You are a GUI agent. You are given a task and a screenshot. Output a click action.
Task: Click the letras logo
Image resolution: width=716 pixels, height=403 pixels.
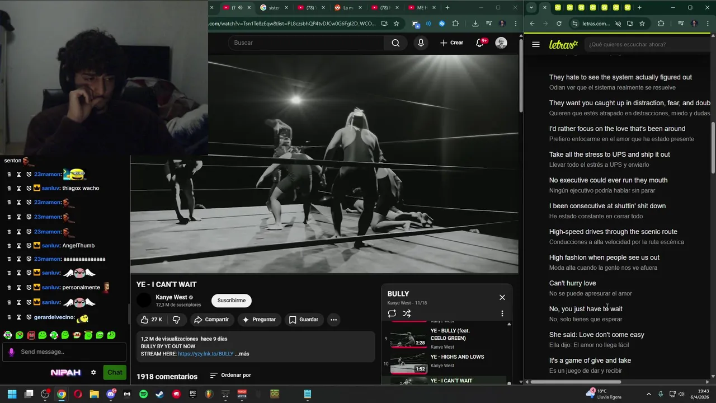(x=563, y=45)
